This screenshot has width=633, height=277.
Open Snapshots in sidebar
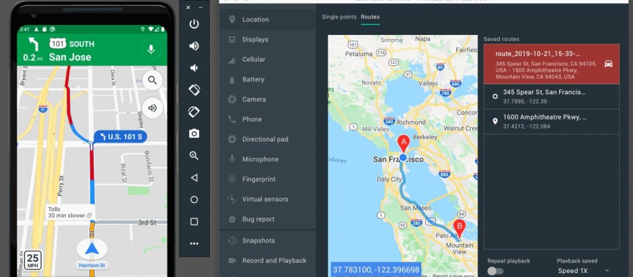[x=268, y=241]
